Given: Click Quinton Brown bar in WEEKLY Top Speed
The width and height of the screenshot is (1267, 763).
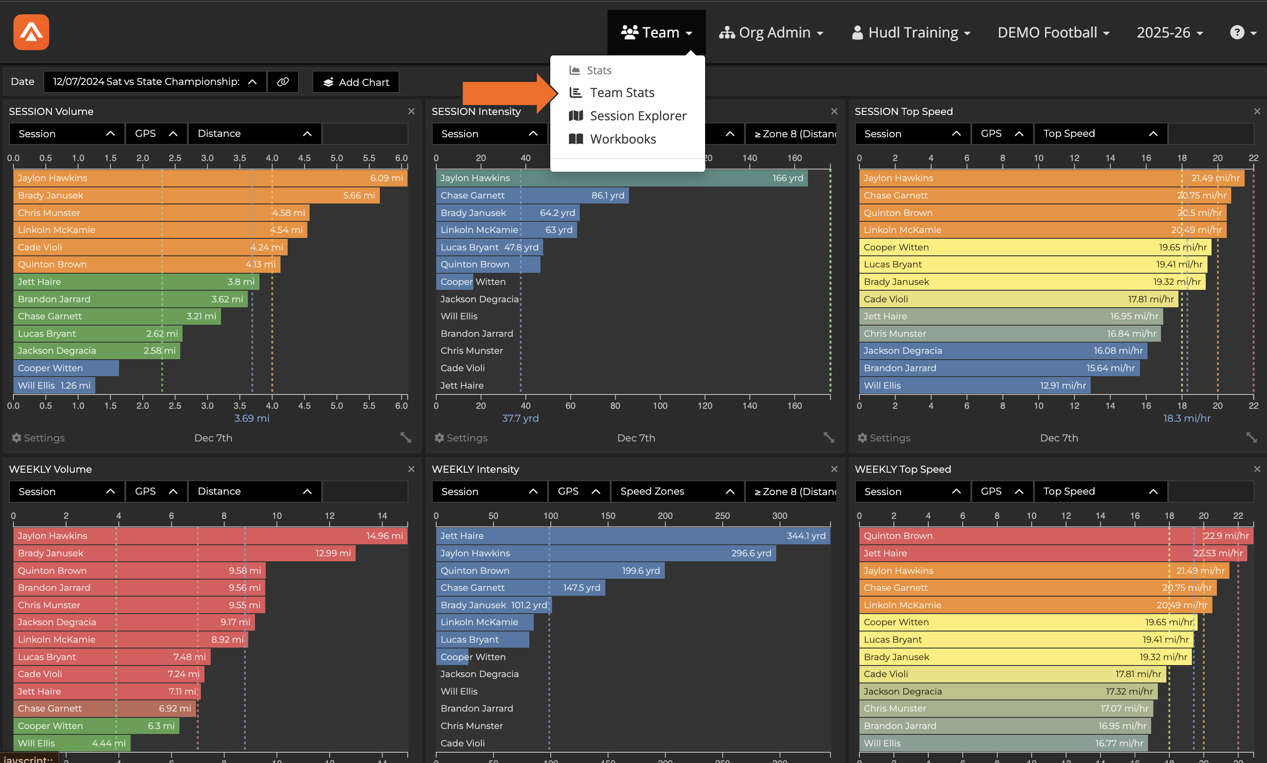Looking at the screenshot, I should 1056,536.
